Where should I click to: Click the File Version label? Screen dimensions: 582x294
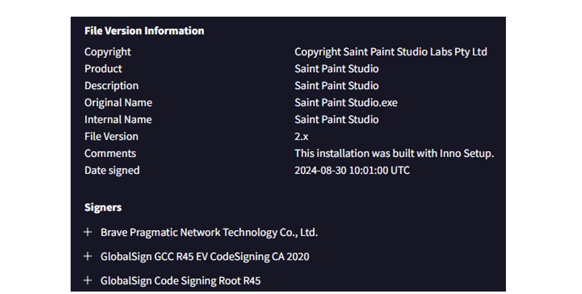tap(111, 136)
